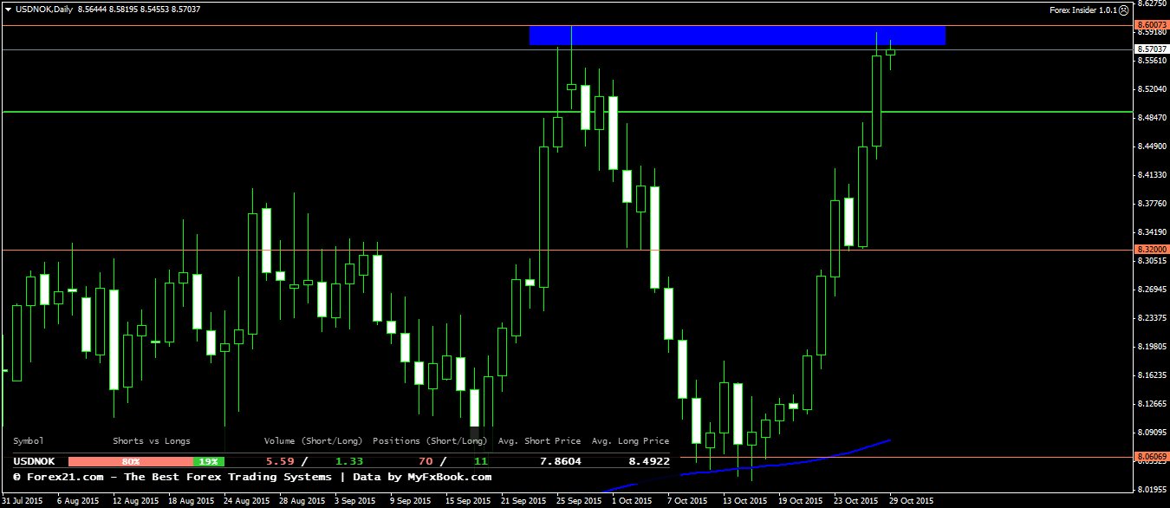The height and width of the screenshot is (508, 1170).
Task: Click the 8.01955 price scale label
Action: pos(1151,488)
